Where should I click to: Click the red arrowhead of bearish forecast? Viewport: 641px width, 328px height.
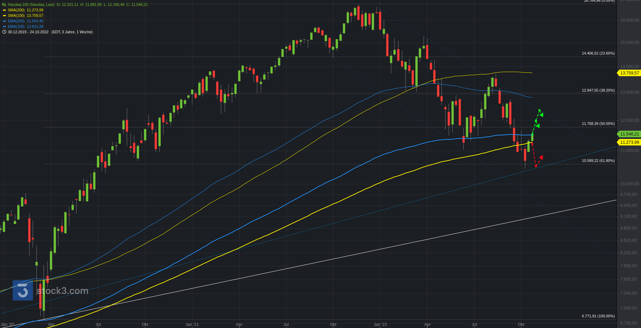pos(541,157)
